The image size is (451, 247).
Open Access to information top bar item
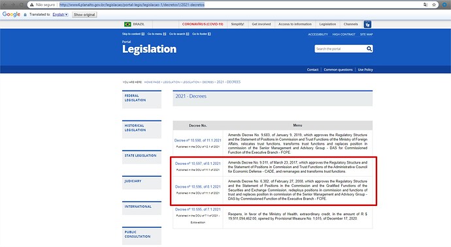click(295, 24)
